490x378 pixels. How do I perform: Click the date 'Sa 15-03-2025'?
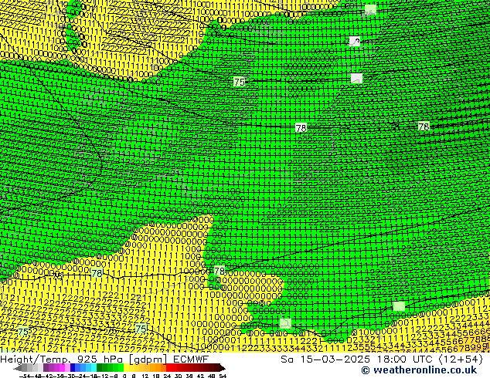coord(325,359)
